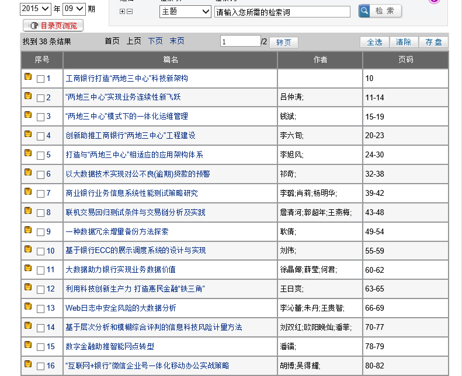Click the yellow document icon in row 15
The image size is (462, 376).
(28, 345)
